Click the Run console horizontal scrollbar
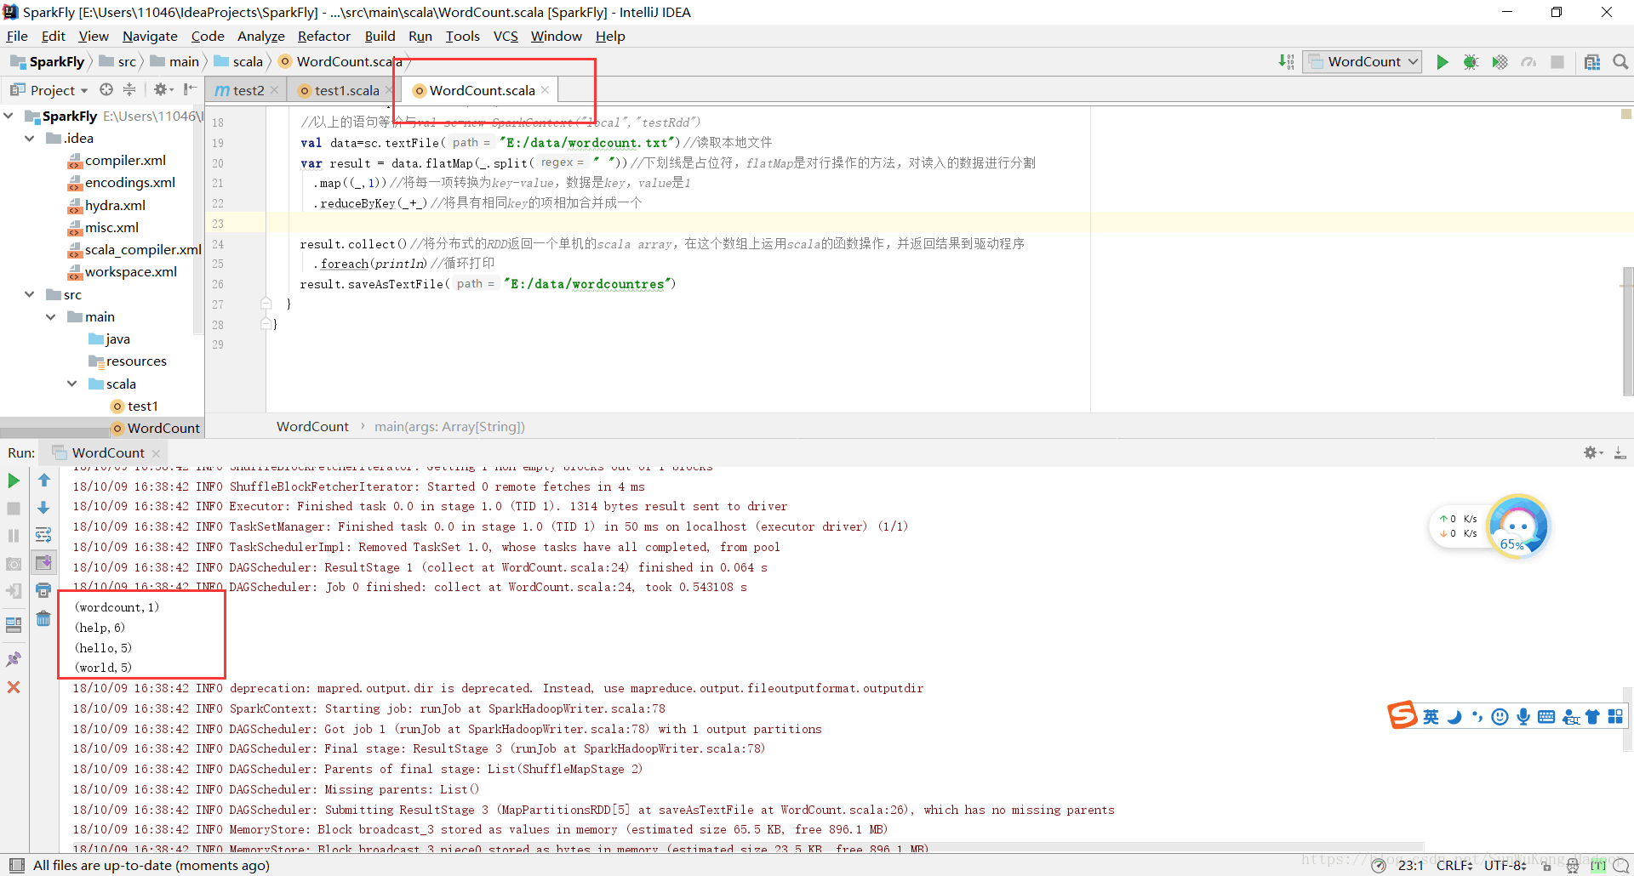The image size is (1634, 876). (x=747, y=847)
